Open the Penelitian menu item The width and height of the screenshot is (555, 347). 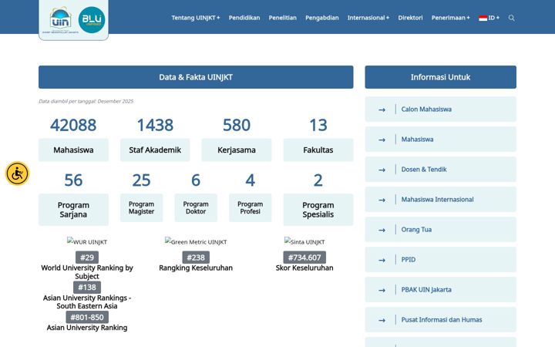pos(282,18)
